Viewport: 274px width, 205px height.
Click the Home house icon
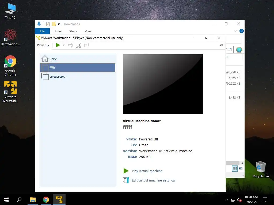45,58
